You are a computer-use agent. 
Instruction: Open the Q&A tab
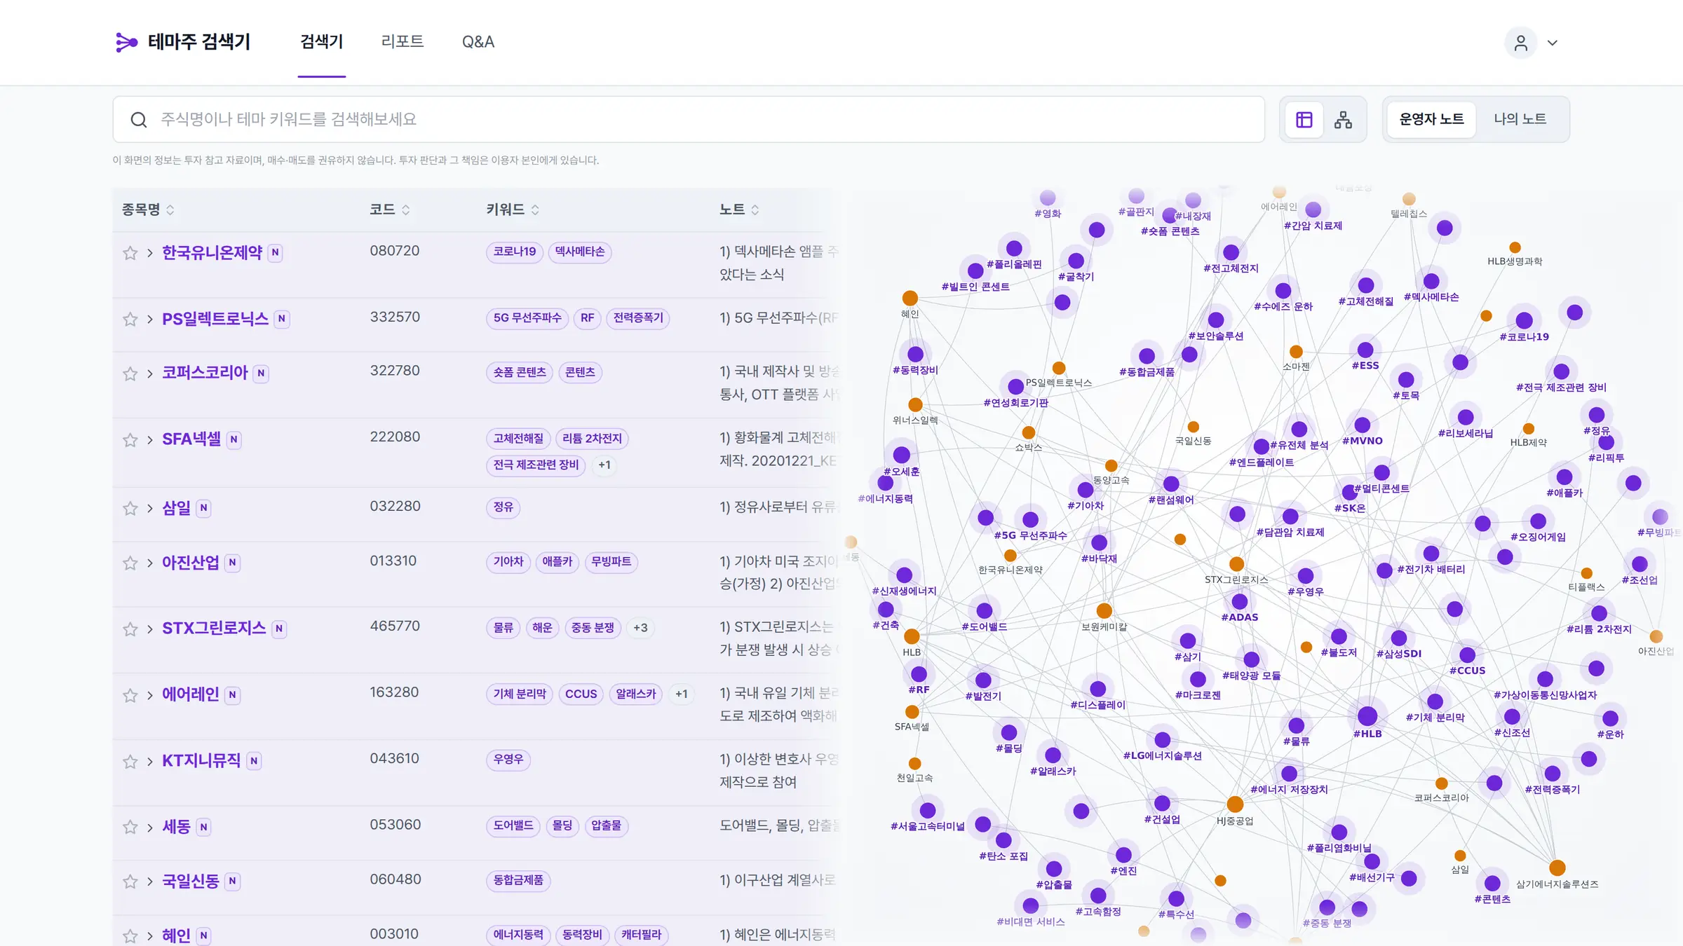pyautogui.click(x=478, y=42)
